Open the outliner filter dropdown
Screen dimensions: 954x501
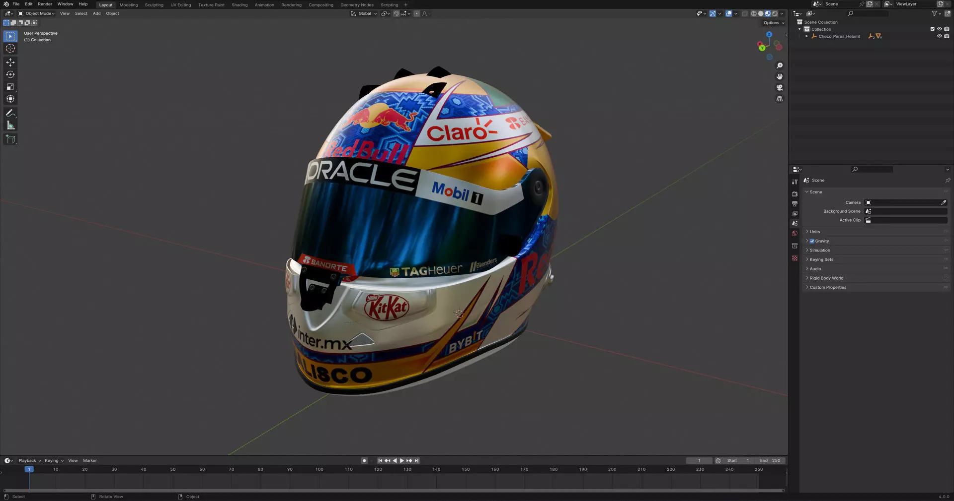(x=936, y=13)
